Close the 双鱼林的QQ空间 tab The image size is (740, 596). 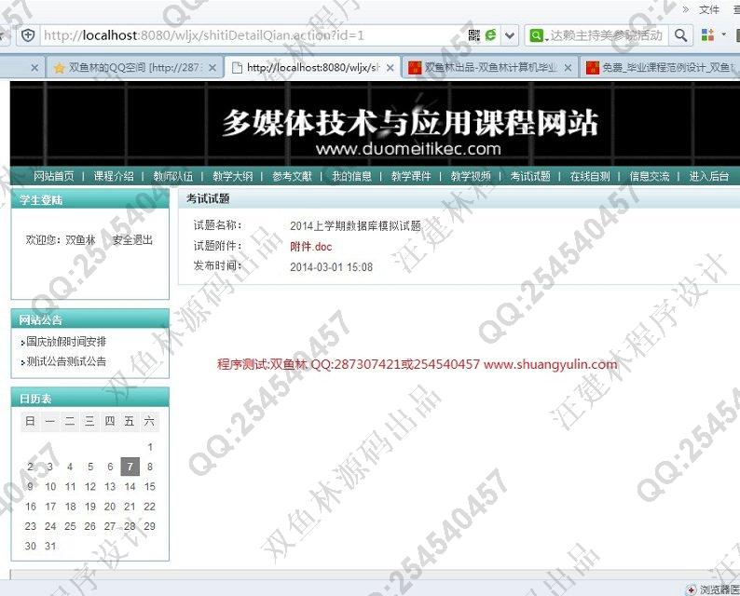[212, 68]
